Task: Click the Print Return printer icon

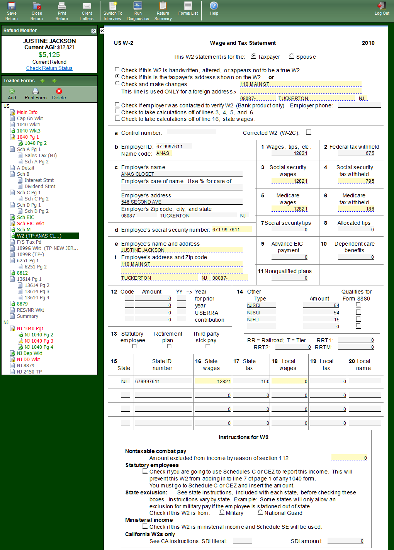Action: (x=62, y=6)
